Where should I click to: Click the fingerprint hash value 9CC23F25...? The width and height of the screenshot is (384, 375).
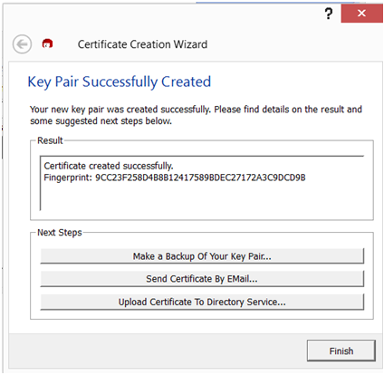[200, 178]
